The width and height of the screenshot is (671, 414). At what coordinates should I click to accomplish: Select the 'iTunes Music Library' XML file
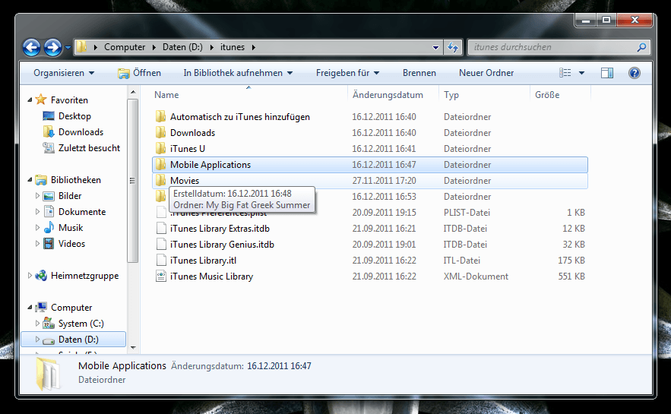pyautogui.click(x=211, y=277)
